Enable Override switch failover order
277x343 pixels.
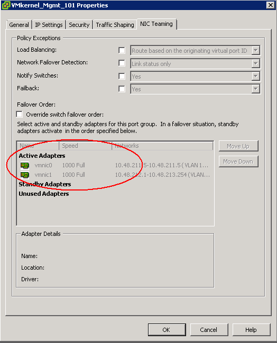point(19,114)
